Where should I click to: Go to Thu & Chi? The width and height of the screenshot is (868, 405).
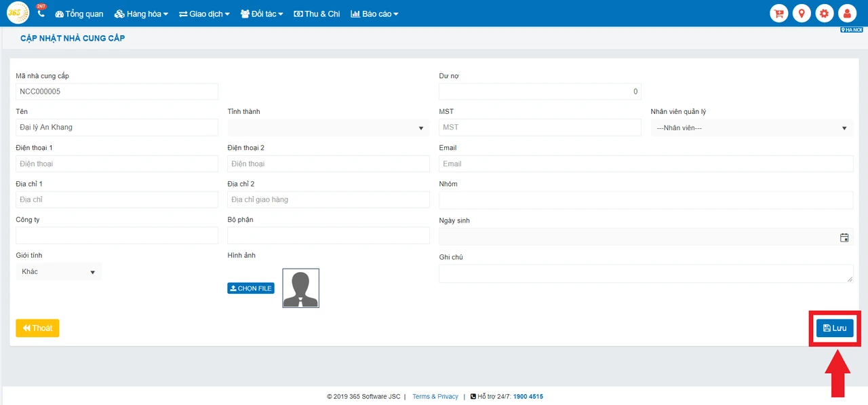pyautogui.click(x=317, y=14)
